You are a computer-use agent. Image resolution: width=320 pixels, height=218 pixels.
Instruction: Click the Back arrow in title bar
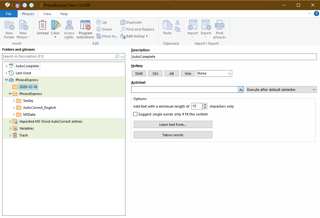(x=24, y=5)
